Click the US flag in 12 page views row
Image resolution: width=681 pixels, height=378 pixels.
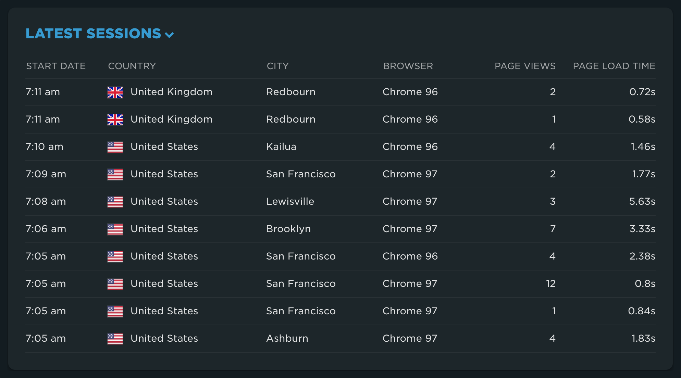click(115, 284)
